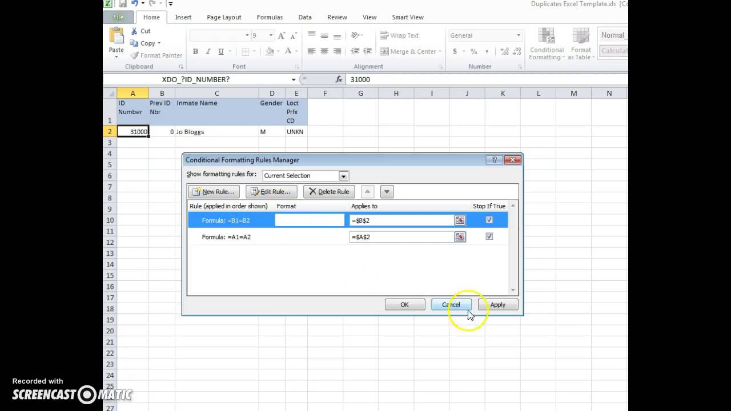Switch to the Smart View tab

pyautogui.click(x=408, y=17)
